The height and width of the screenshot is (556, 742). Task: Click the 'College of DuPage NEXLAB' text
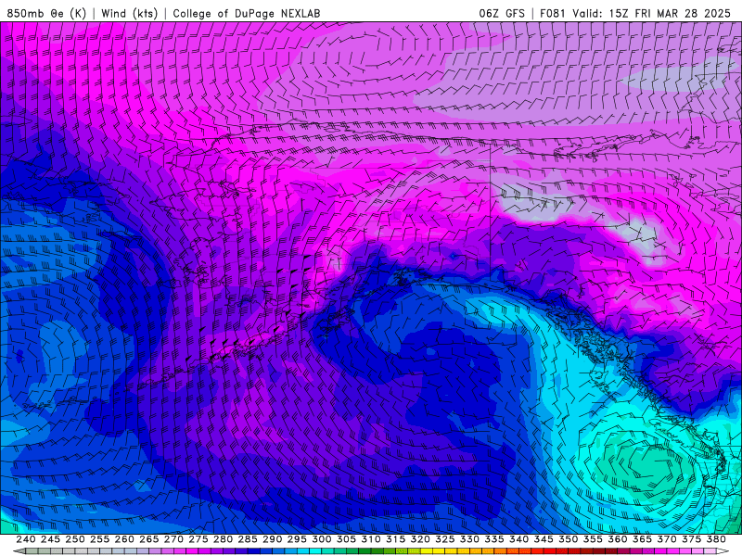[247, 13]
